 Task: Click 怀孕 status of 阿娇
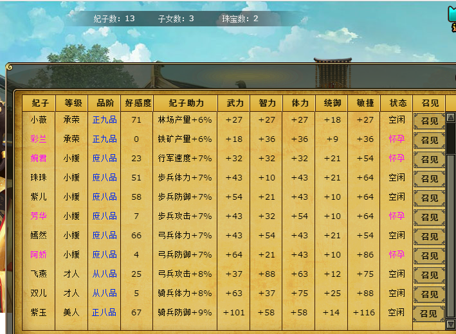coord(397,254)
